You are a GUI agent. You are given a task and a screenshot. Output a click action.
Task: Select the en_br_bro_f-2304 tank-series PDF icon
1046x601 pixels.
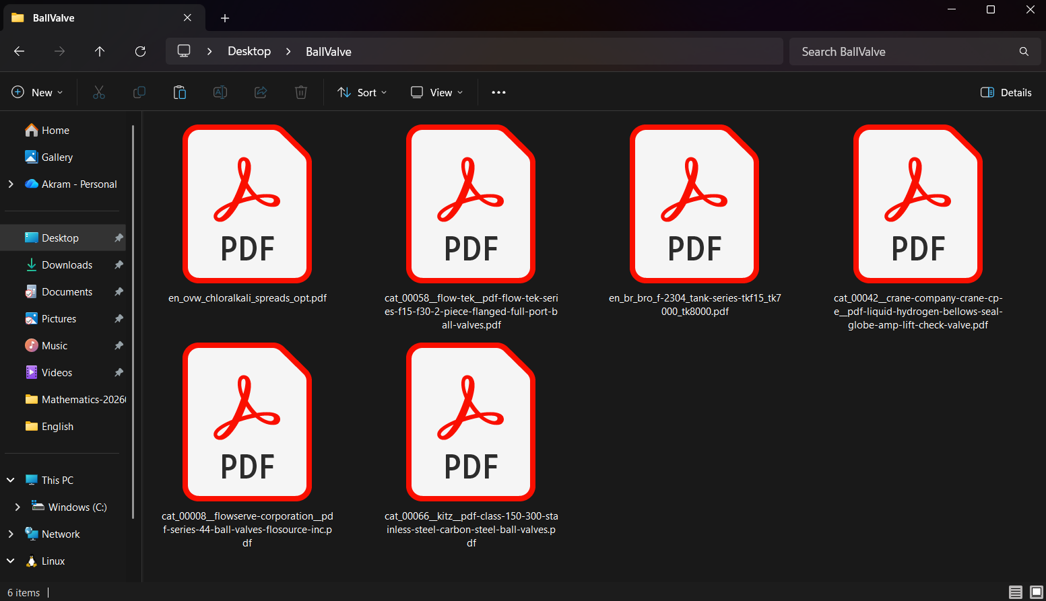[x=694, y=204]
